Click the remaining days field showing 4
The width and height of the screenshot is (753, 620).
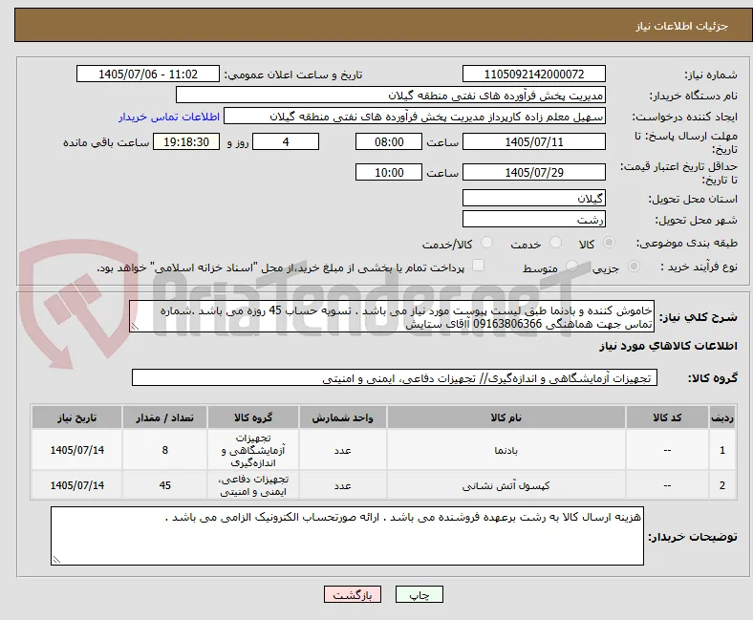(286, 141)
